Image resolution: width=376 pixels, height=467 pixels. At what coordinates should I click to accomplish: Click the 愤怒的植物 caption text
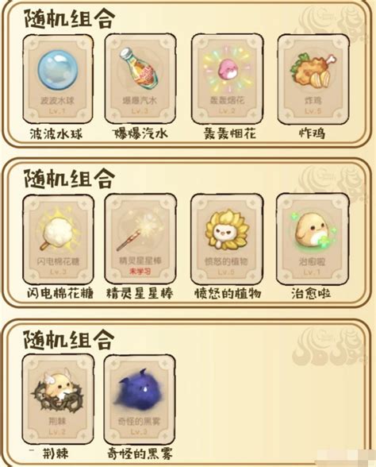click(228, 293)
